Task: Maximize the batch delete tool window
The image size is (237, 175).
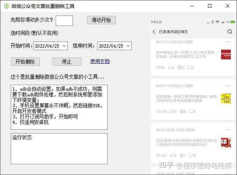Action: (x=210, y=6)
